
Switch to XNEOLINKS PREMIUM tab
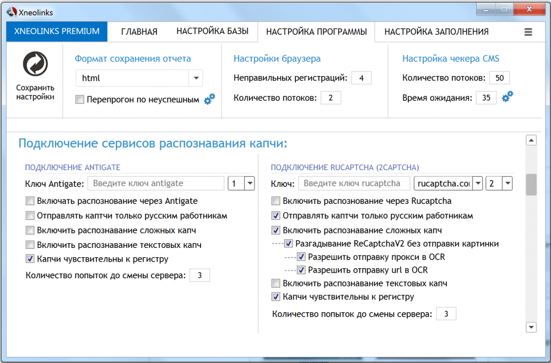click(57, 31)
